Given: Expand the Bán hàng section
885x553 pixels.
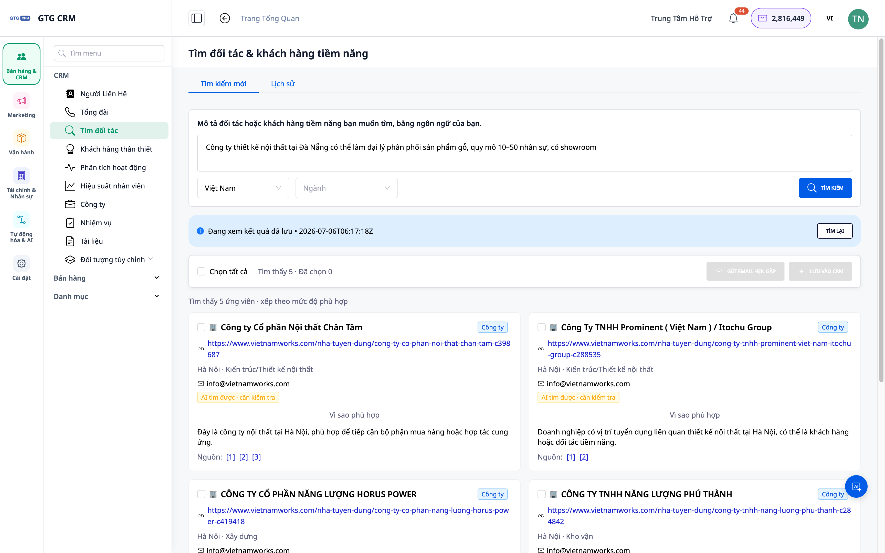Looking at the screenshot, I should pyautogui.click(x=107, y=278).
